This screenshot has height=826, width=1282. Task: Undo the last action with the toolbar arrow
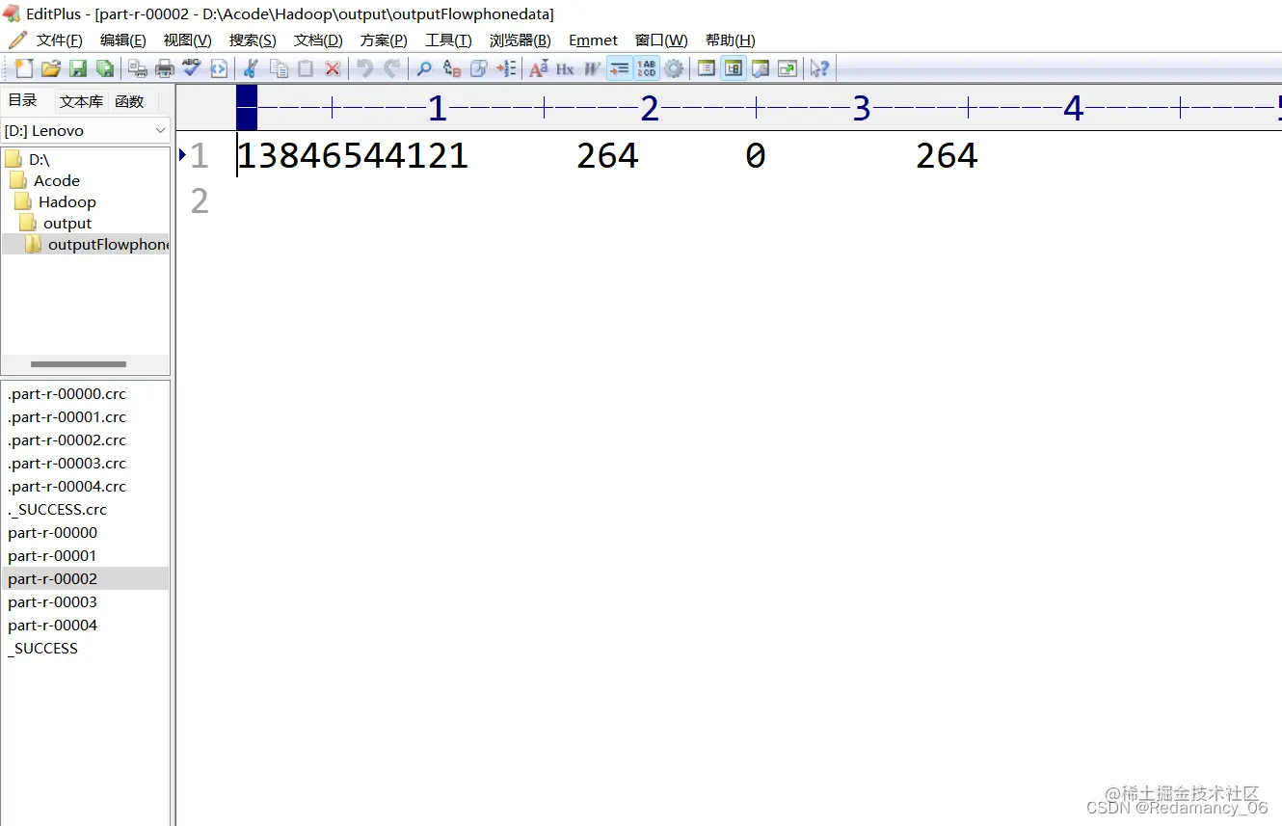click(x=364, y=68)
